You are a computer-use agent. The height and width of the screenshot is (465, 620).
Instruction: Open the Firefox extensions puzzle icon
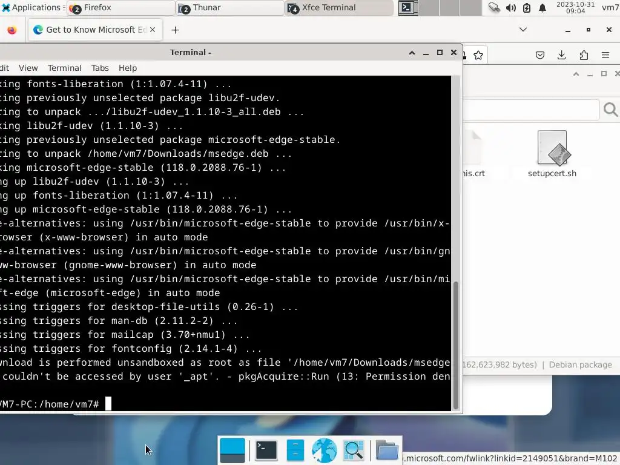tap(584, 55)
